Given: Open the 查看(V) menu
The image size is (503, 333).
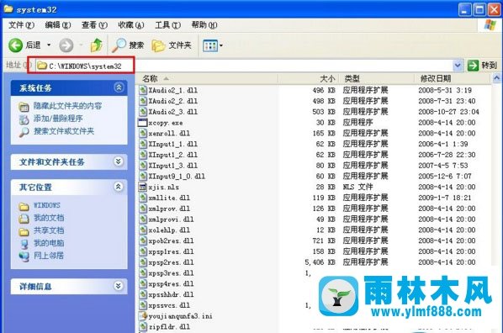Looking at the screenshot, I should 95,25.
